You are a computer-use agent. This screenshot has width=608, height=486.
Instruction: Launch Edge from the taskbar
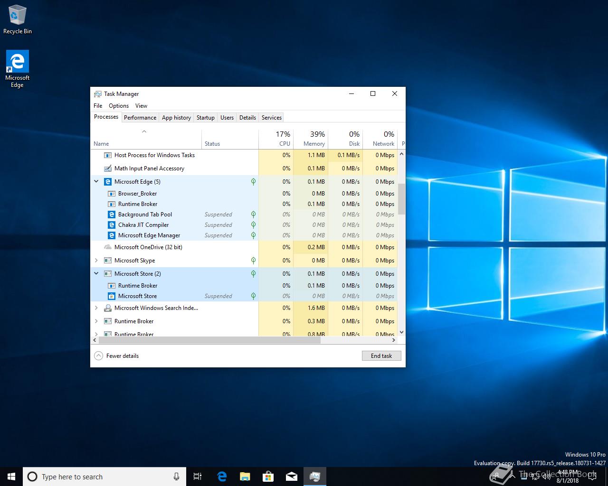[222, 477]
